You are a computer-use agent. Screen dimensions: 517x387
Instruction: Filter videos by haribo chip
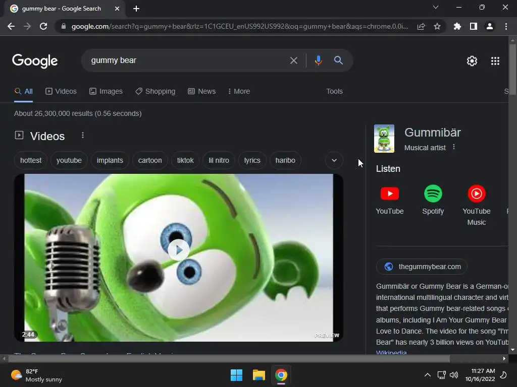(x=285, y=160)
